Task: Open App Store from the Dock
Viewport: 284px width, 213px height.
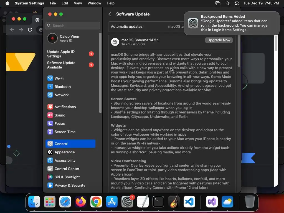Action: 112,202
